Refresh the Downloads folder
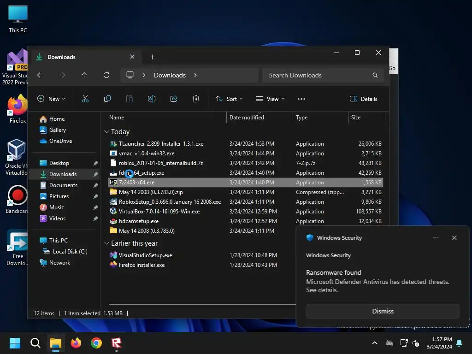 pos(106,75)
